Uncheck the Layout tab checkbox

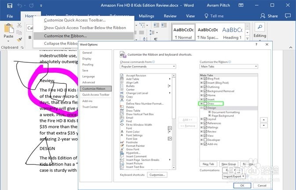coord(205,119)
